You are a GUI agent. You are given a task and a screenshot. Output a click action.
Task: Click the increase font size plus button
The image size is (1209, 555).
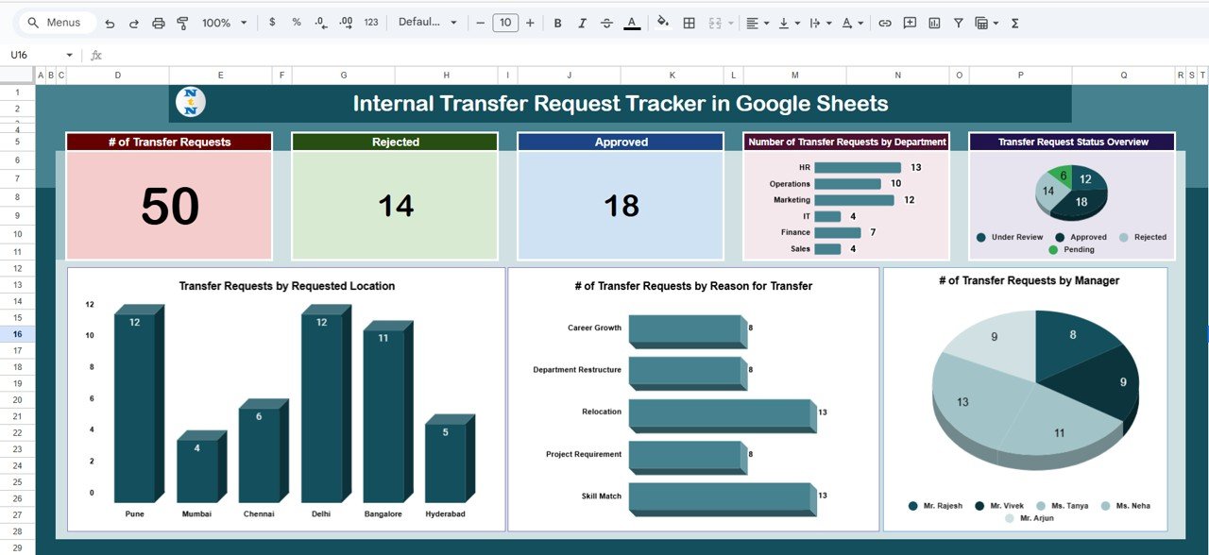(530, 23)
